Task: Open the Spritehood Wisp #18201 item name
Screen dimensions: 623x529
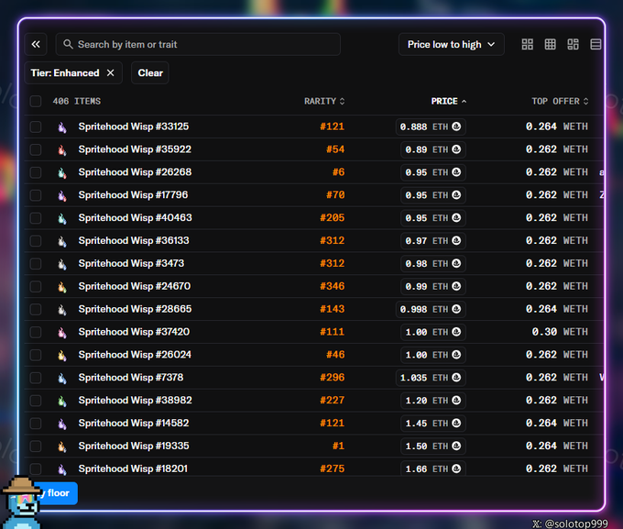Action: click(133, 468)
